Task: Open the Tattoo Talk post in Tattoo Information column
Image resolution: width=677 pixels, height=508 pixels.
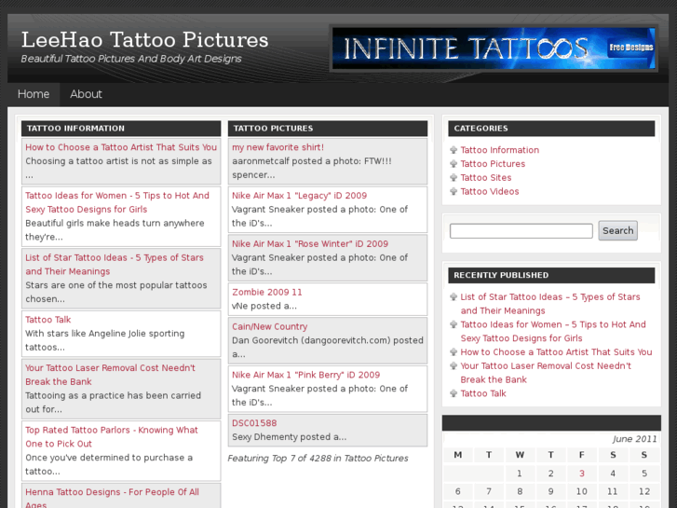Action: pyautogui.click(x=47, y=320)
